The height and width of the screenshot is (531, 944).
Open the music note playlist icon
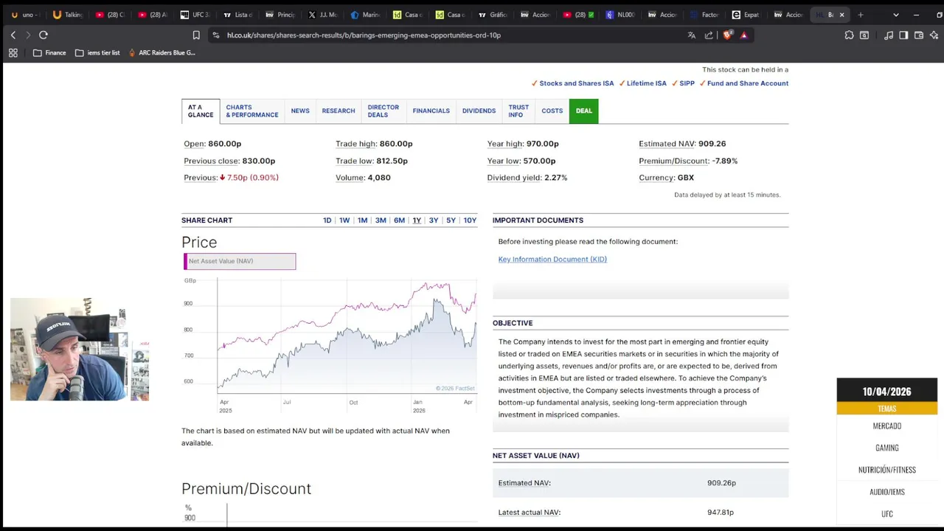pos(889,35)
